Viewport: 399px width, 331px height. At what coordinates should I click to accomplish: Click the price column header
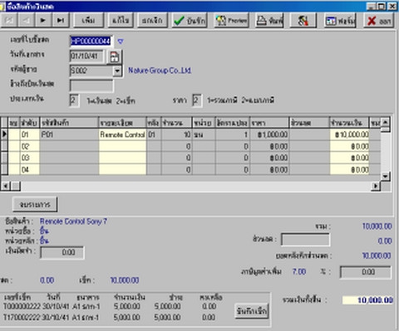[x=269, y=123]
